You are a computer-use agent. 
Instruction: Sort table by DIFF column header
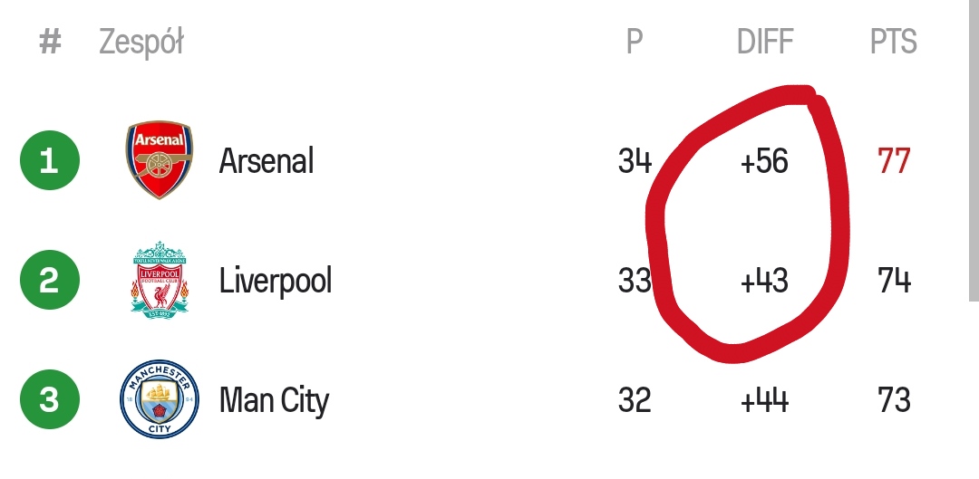click(x=765, y=42)
